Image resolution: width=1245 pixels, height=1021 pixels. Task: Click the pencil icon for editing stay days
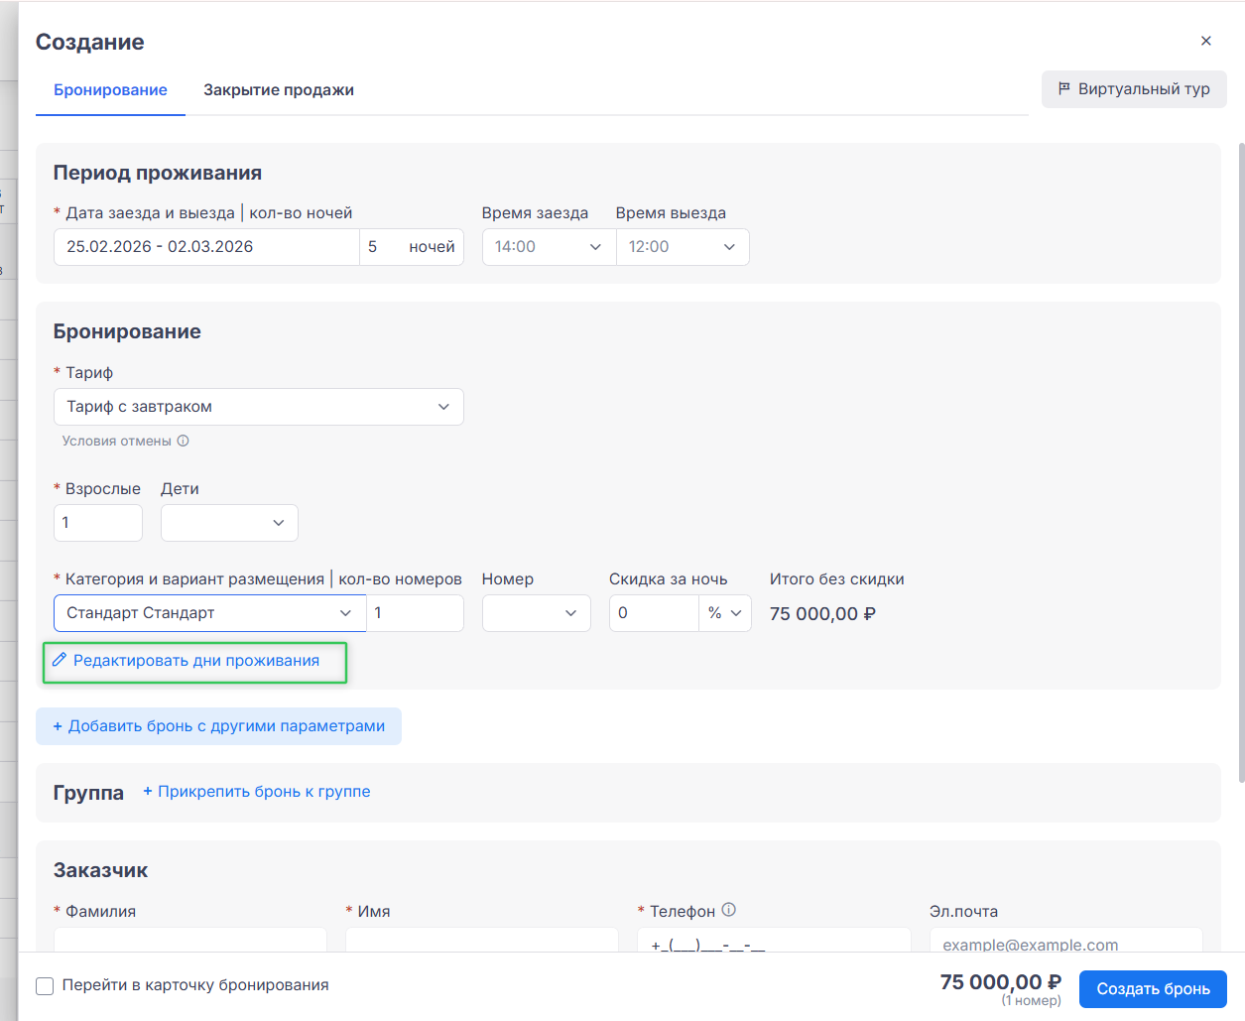[60, 660]
